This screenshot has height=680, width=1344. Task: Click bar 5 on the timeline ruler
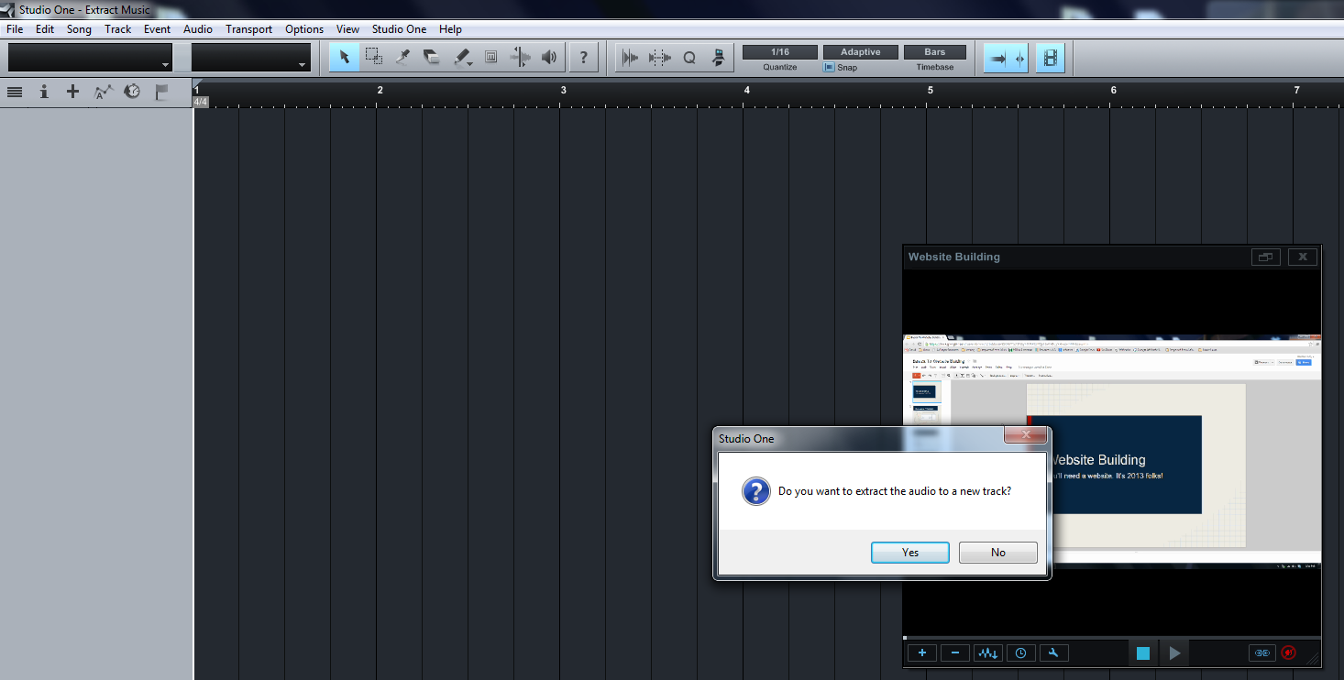(x=930, y=90)
